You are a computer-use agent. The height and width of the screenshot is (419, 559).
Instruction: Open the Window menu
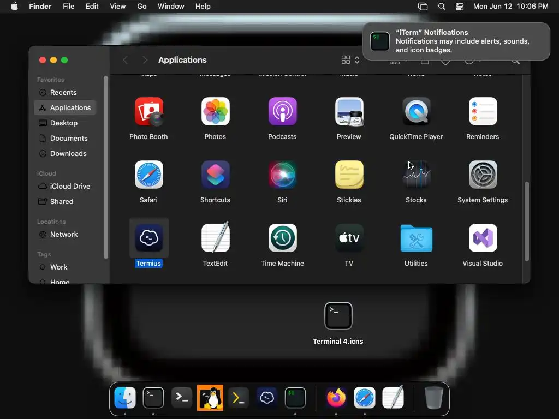(x=171, y=7)
